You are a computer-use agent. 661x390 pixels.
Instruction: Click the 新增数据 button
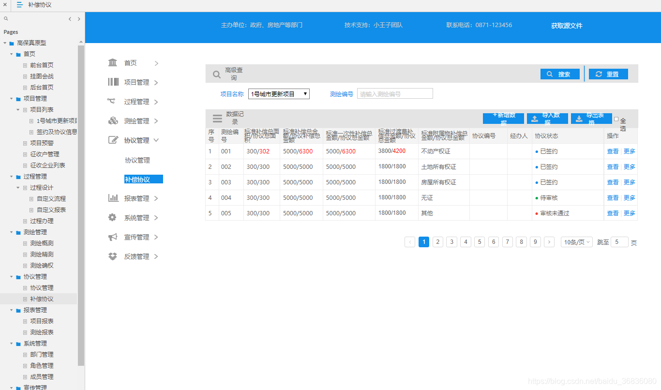point(503,119)
